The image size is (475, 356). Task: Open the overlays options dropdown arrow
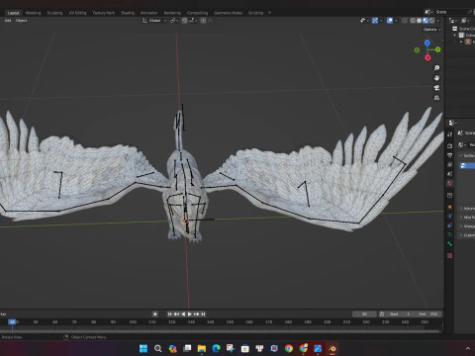tap(396, 21)
